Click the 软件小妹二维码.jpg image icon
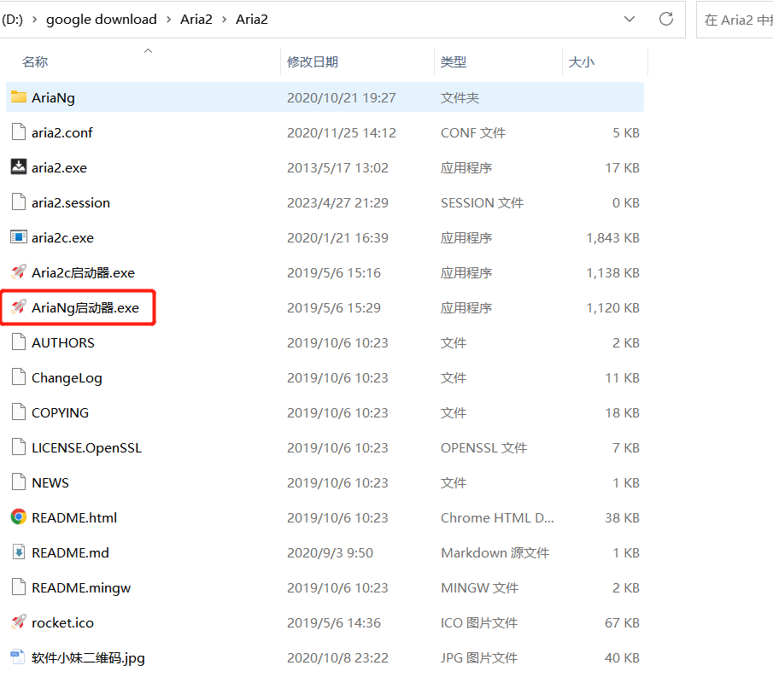773x683 pixels. tap(19, 657)
